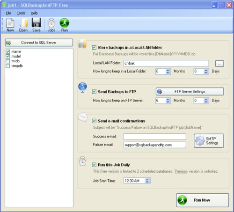This screenshot has width=234, height=212.
Task: Click the Success e-mail input field
Action: point(155,137)
